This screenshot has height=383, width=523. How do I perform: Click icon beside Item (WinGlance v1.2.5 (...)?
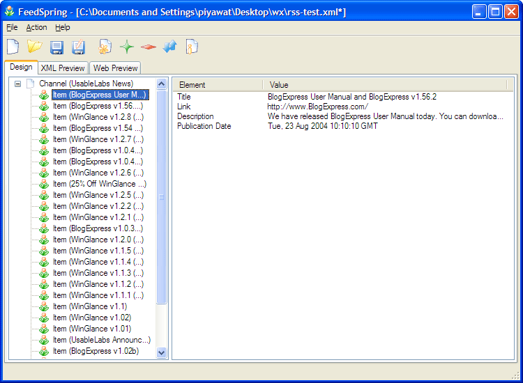[x=44, y=195]
